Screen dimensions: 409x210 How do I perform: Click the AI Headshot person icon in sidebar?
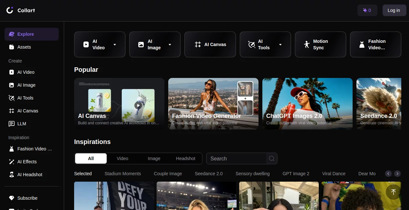coord(12,175)
